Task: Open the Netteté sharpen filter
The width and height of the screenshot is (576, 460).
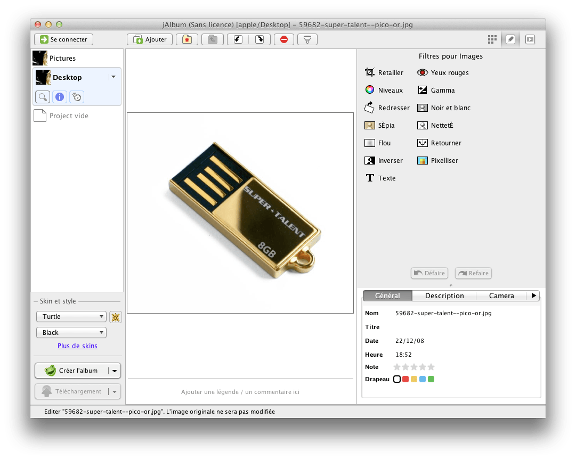Action: click(435, 125)
